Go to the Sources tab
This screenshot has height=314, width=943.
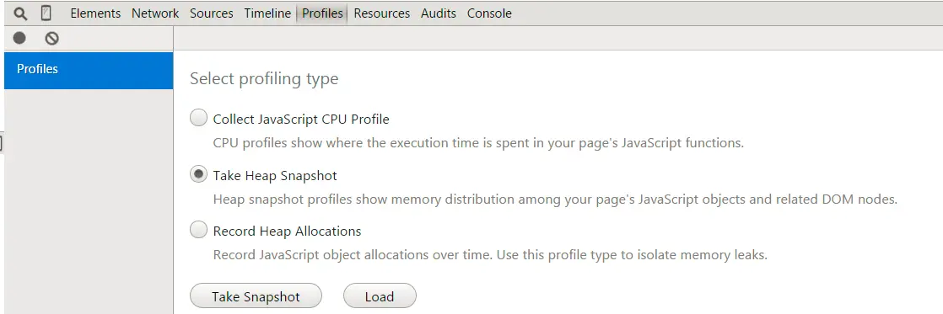[211, 13]
